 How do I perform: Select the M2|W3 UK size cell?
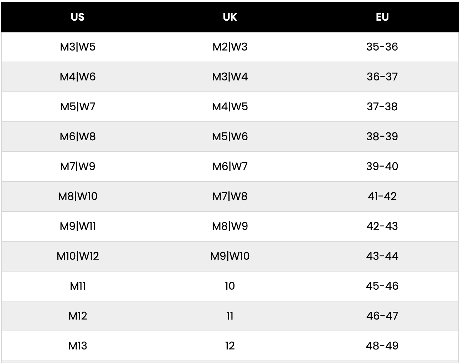pos(230,47)
